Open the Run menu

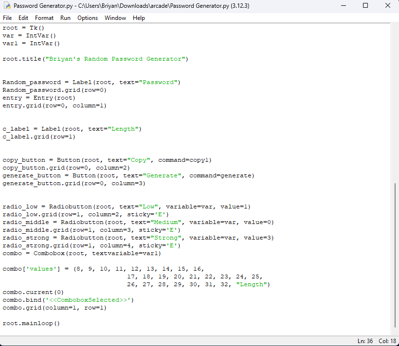tap(65, 18)
